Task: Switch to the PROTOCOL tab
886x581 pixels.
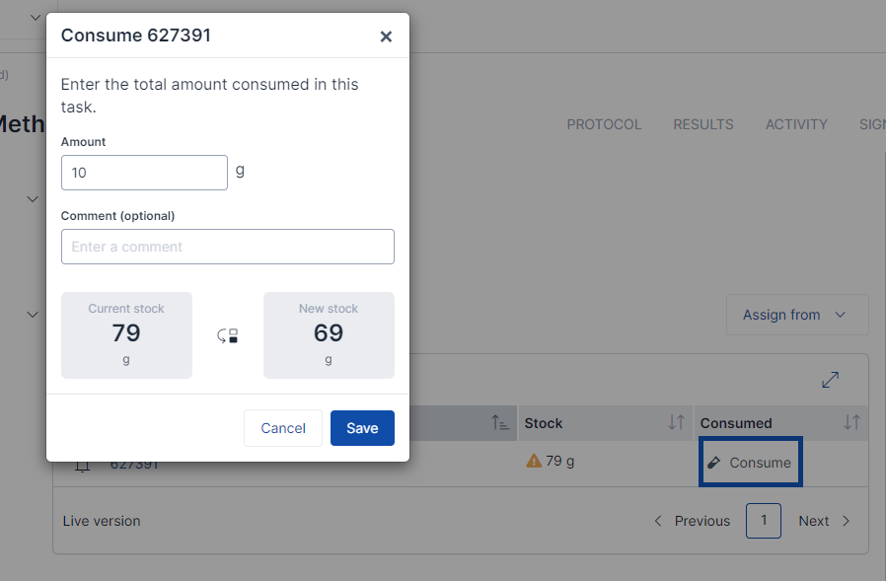Action: point(604,124)
